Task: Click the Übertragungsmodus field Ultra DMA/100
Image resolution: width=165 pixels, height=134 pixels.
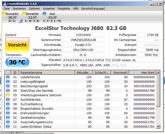Action: (83, 50)
